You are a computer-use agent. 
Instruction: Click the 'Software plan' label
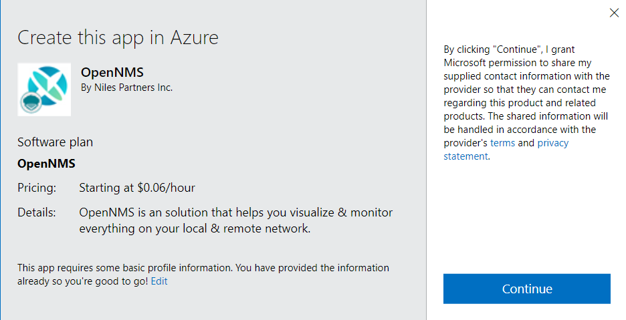[x=55, y=142]
